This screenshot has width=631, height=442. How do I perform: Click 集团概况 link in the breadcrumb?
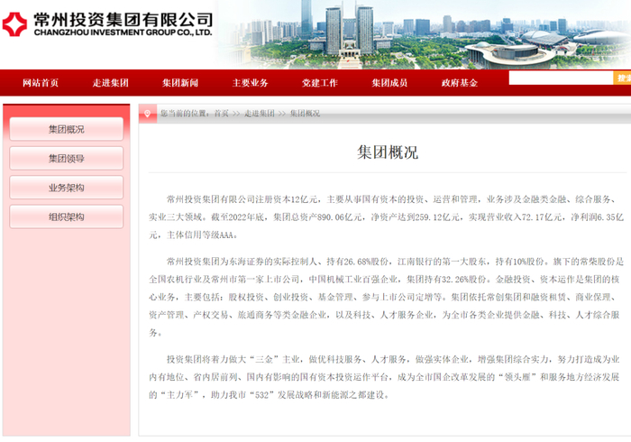click(305, 114)
